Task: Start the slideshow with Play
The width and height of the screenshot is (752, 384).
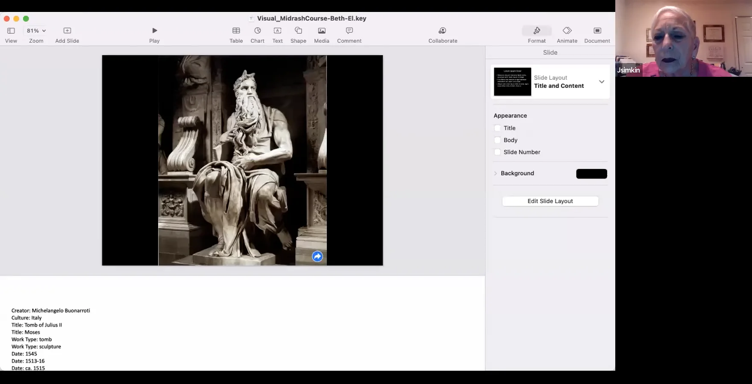Action: (154, 31)
